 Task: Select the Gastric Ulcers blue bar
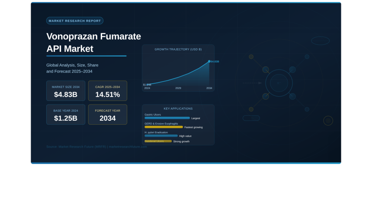tap(167, 118)
